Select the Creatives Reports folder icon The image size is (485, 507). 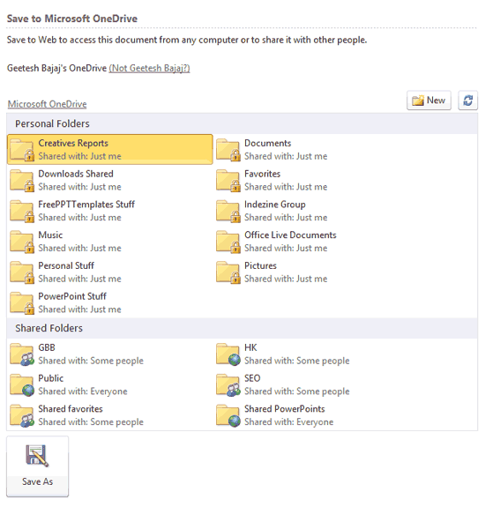point(22,150)
